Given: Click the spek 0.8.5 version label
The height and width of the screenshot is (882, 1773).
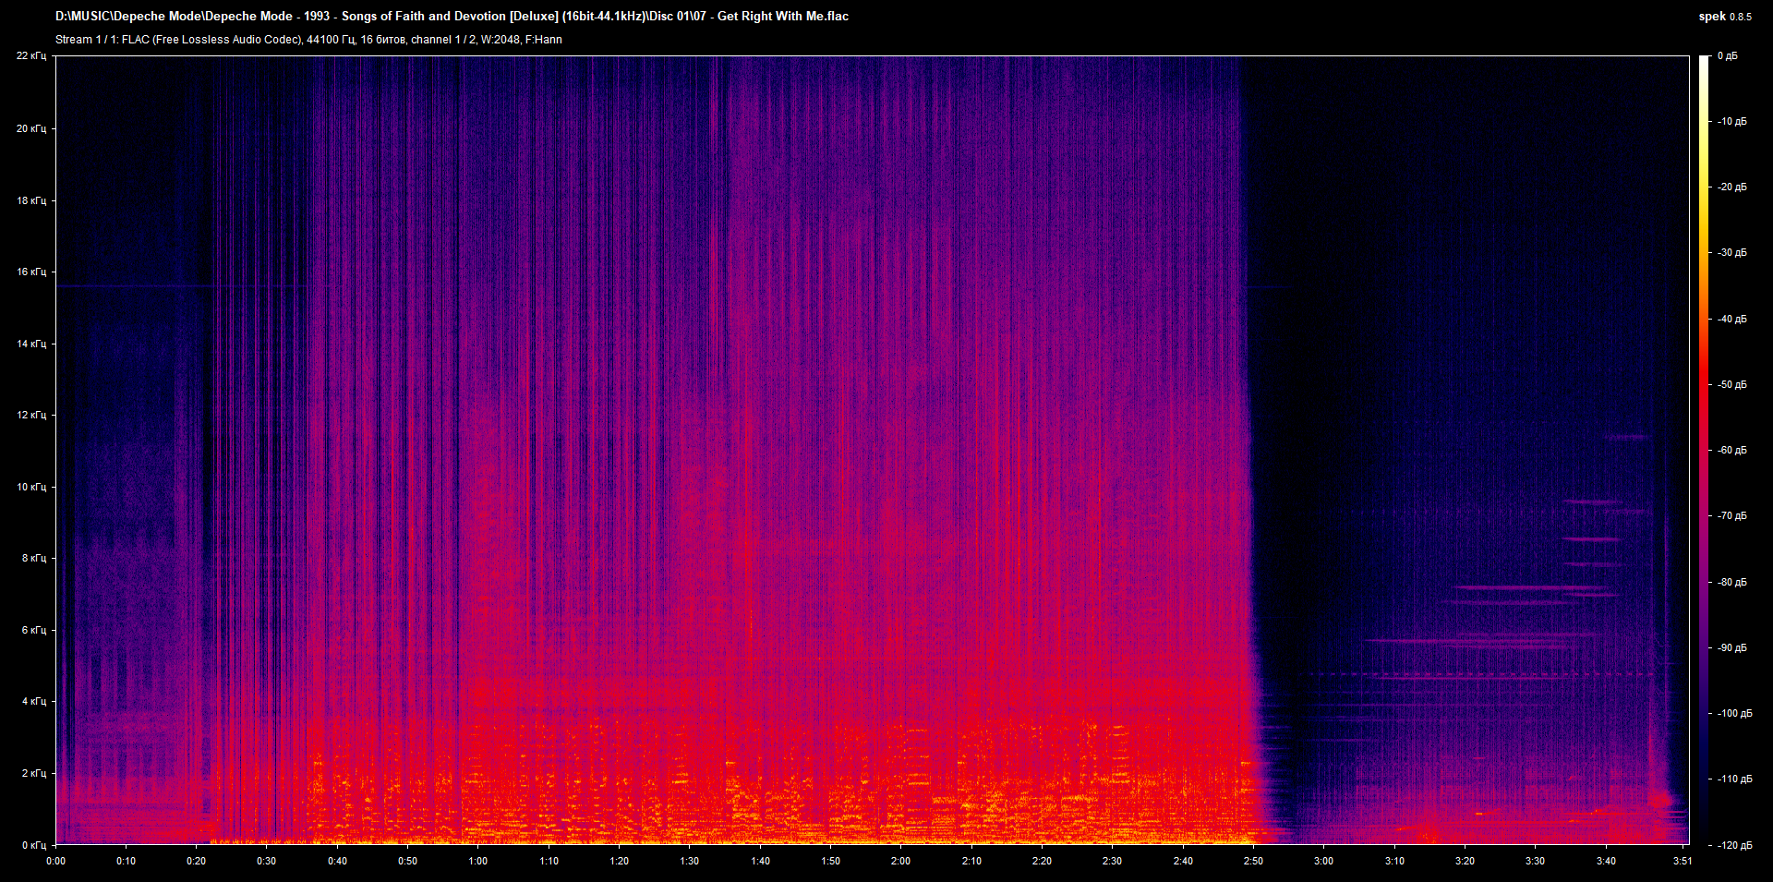Looking at the screenshot, I should 1724,17.
